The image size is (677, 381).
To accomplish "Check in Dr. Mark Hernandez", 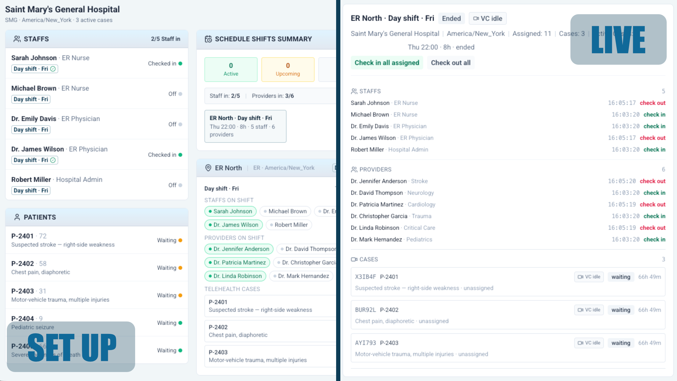I will point(654,239).
